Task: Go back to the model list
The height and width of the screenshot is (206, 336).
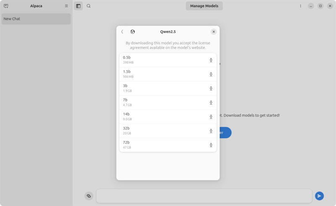Action: pos(122,32)
